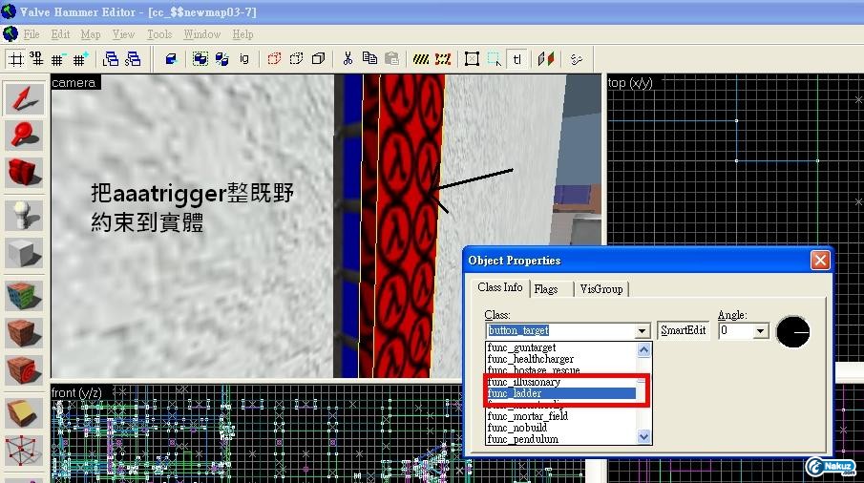Choose func_pendulum from class list
This screenshot has height=483, width=864.
(561, 439)
